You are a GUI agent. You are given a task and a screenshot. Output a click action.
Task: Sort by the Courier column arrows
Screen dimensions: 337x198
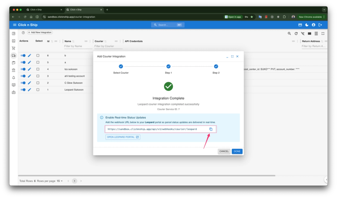tap(105, 41)
